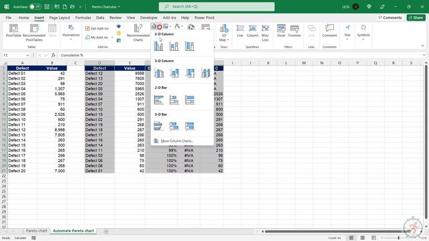The width and height of the screenshot is (429, 241).
Task: Select the 2-D Clustered Column chart
Action: tap(158, 46)
